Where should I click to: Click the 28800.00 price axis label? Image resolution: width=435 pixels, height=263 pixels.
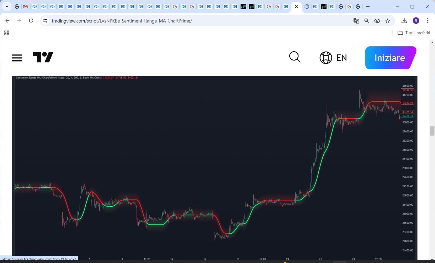[x=408, y=150]
